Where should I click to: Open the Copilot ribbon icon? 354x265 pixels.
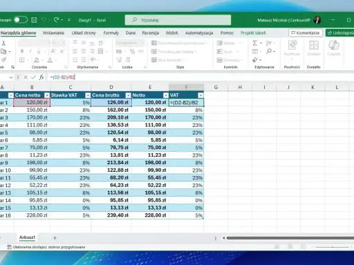point(334,48)
